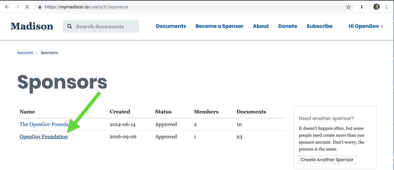394x170 pixels.
Task: Click the Members column header
Action: click(206, 112)
